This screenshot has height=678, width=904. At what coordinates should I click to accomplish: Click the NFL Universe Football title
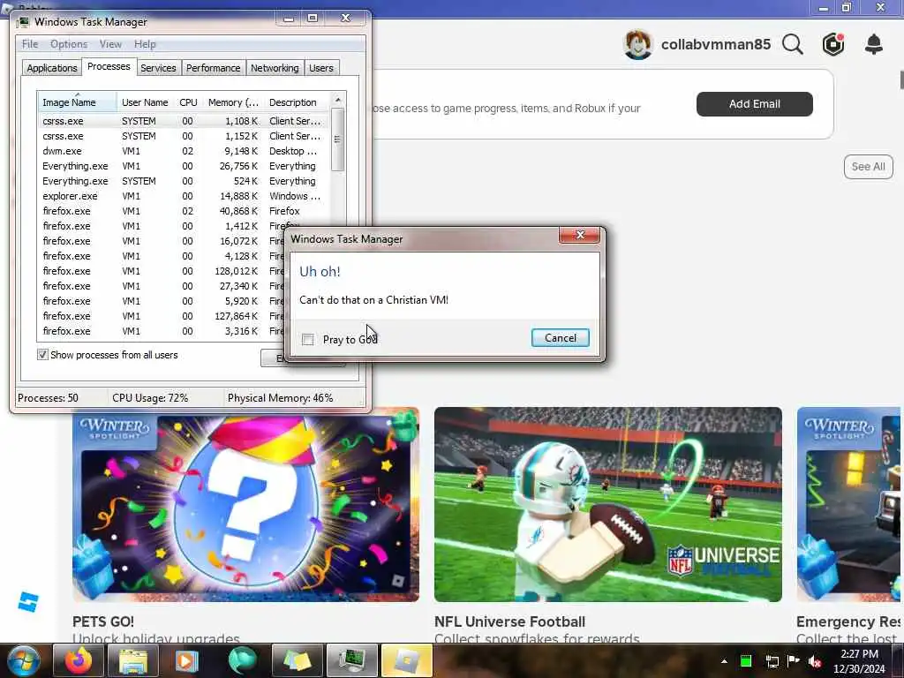509,621
